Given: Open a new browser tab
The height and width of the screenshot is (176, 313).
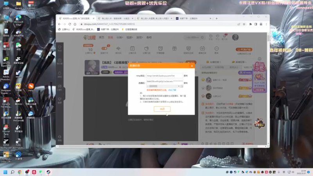Looking at the screenshot, I should 217,18.
